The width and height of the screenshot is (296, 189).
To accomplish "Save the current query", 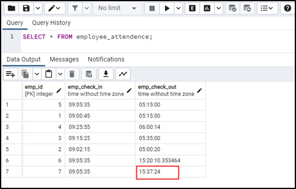I will (x=26, y=8).
